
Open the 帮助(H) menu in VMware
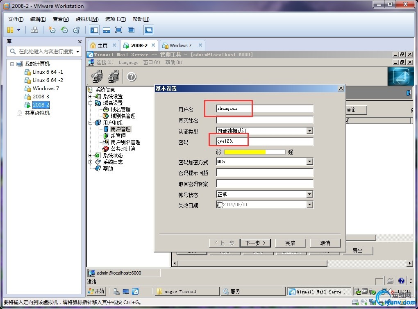pos(141,19)
